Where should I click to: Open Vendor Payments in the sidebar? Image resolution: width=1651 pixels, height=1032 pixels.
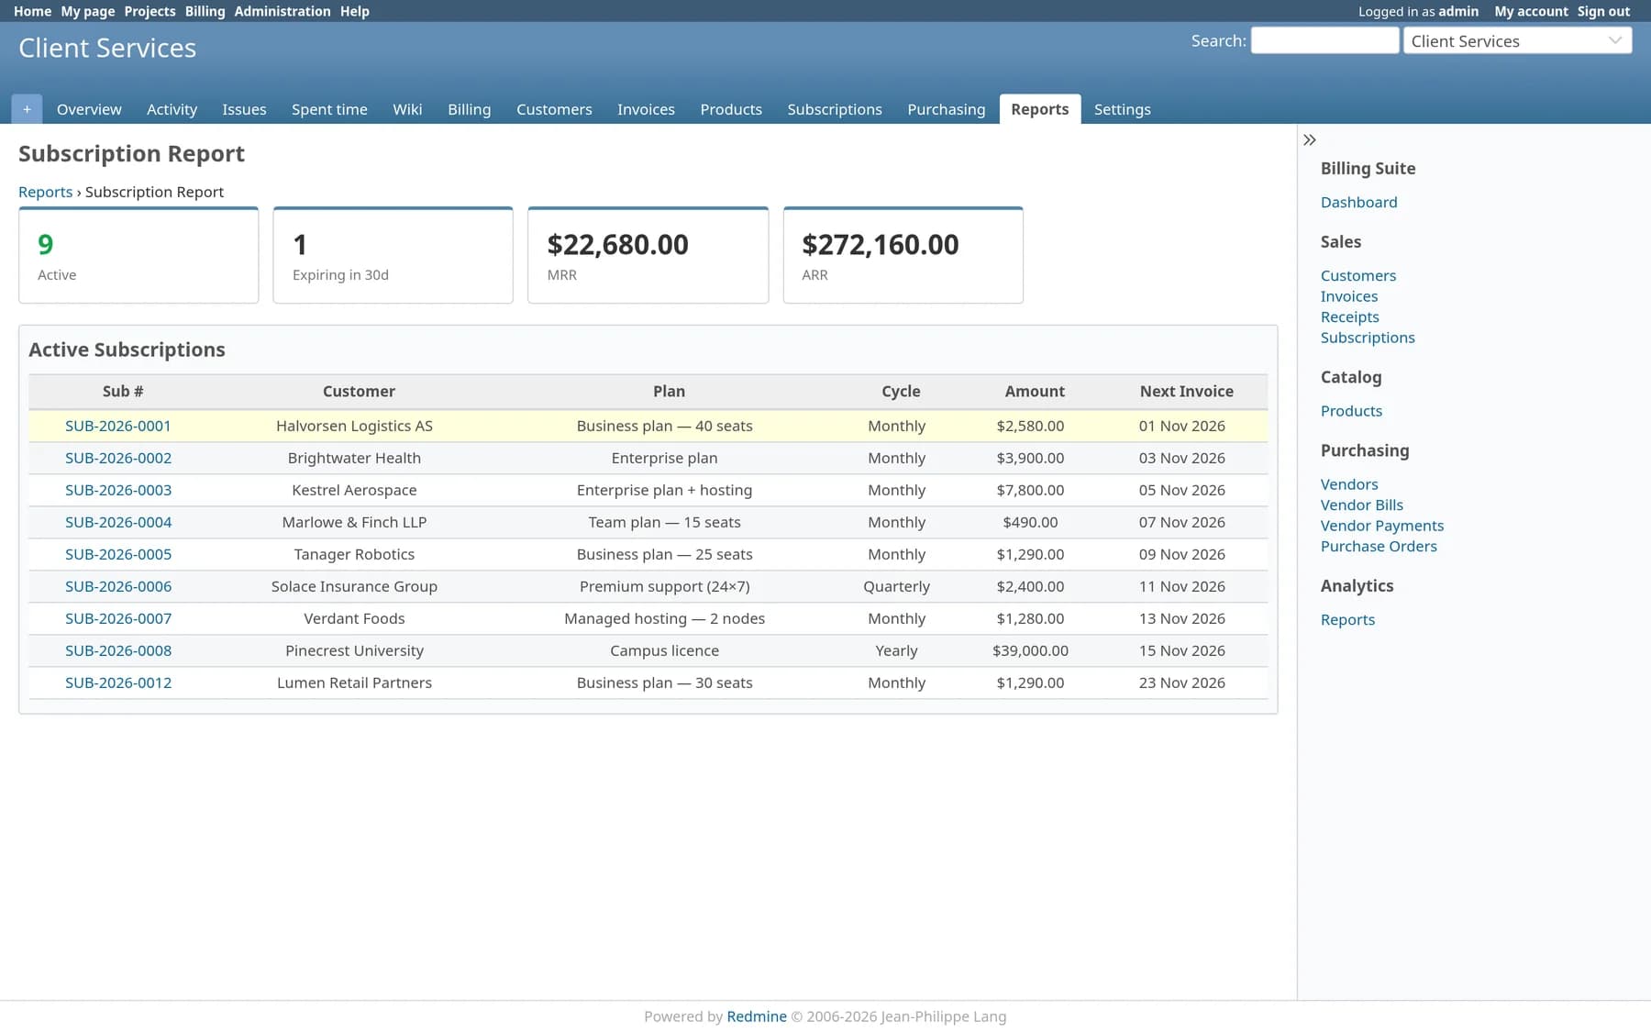pos(1381,526)
